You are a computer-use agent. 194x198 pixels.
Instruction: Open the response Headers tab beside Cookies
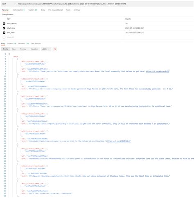pyautogui.click(x=24, y=43)
